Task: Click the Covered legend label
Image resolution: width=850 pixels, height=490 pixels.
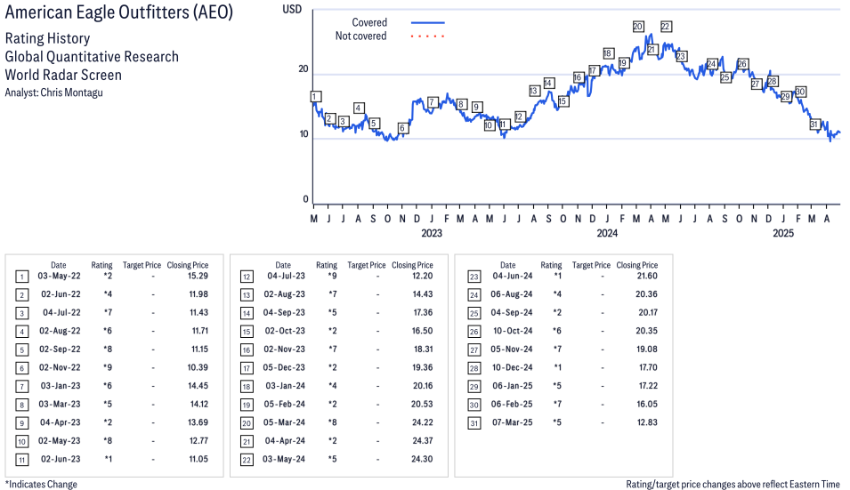Action: pyautogui.click(x=369, y=22)
